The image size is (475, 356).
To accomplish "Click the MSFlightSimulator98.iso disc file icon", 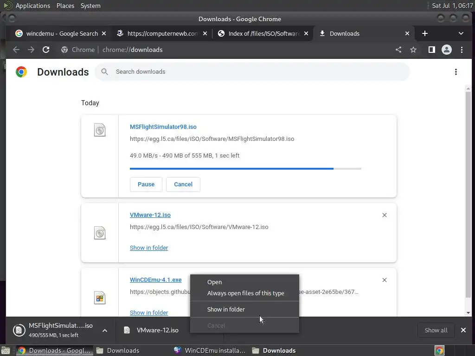I will coord(100,130).
